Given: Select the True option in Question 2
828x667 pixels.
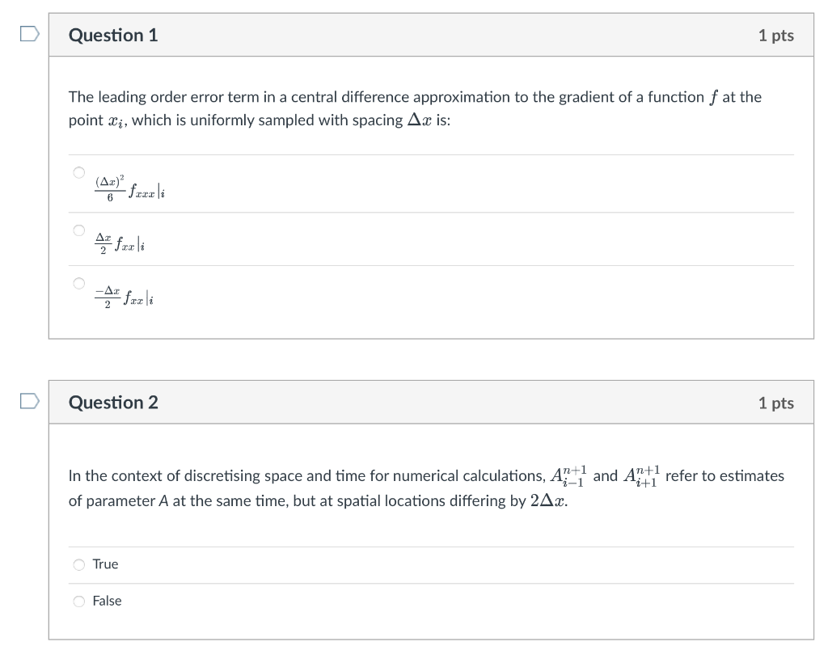Looking at the screenshot, I should coord(78,564).
